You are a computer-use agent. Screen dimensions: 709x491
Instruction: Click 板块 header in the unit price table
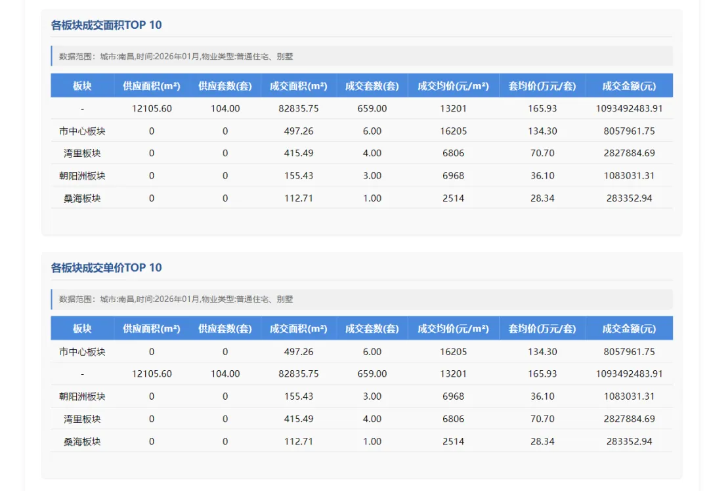click(x=82, y=329)
